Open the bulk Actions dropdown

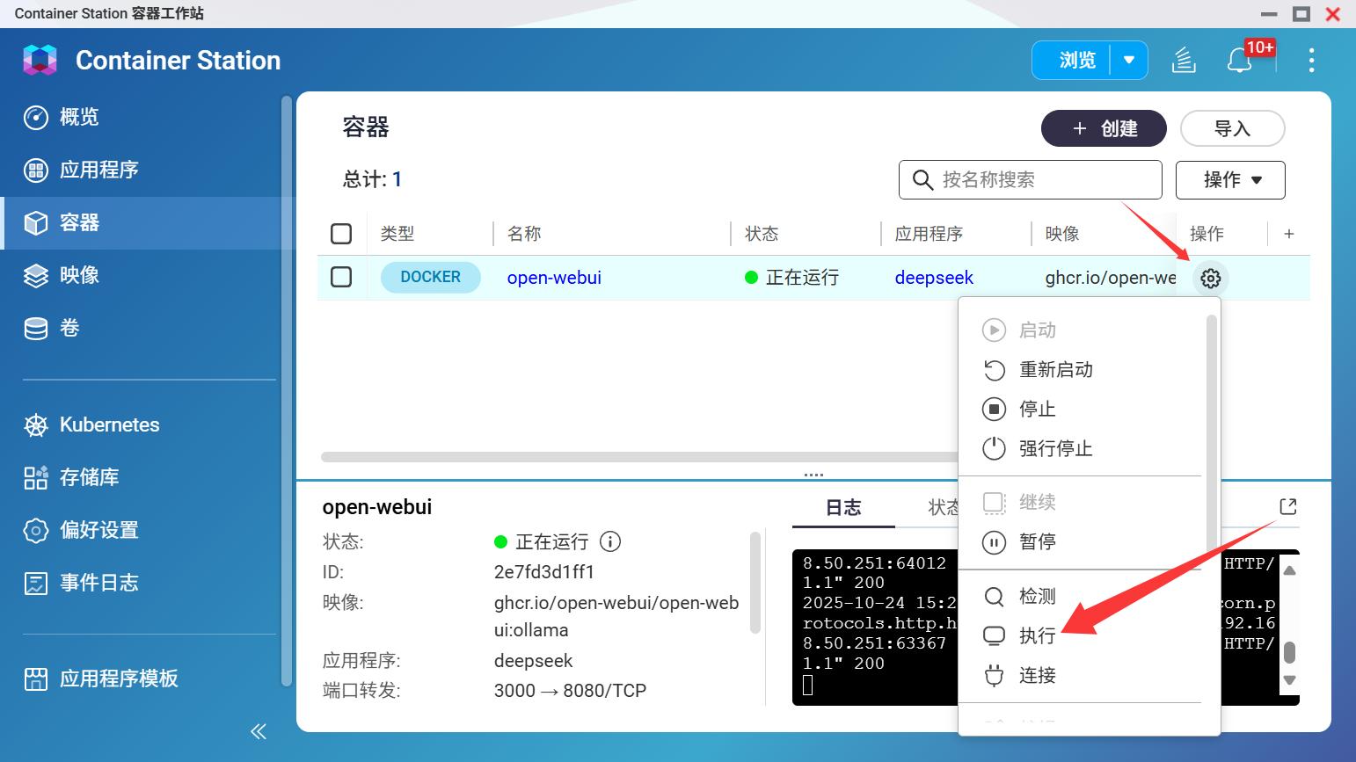[1230, 179]
